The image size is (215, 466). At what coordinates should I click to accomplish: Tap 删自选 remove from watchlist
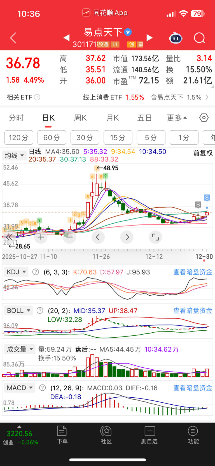coord(149,435)
